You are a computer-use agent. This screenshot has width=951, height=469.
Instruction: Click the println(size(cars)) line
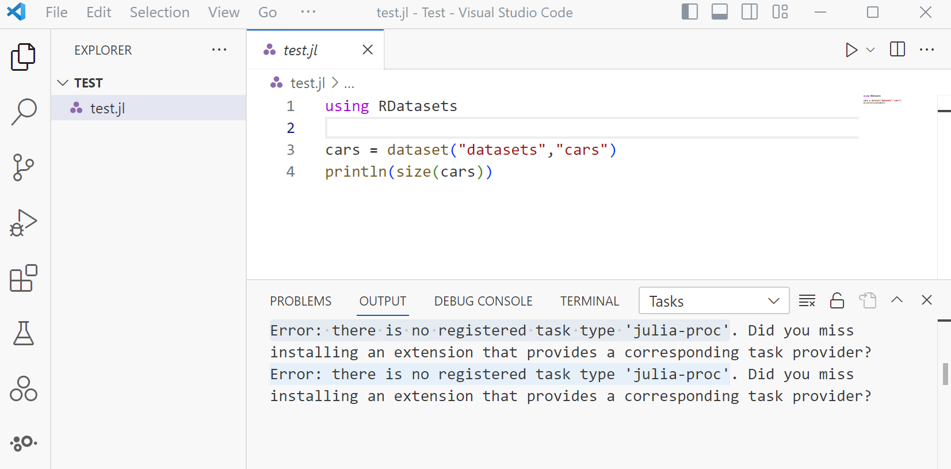pos(409,171)
